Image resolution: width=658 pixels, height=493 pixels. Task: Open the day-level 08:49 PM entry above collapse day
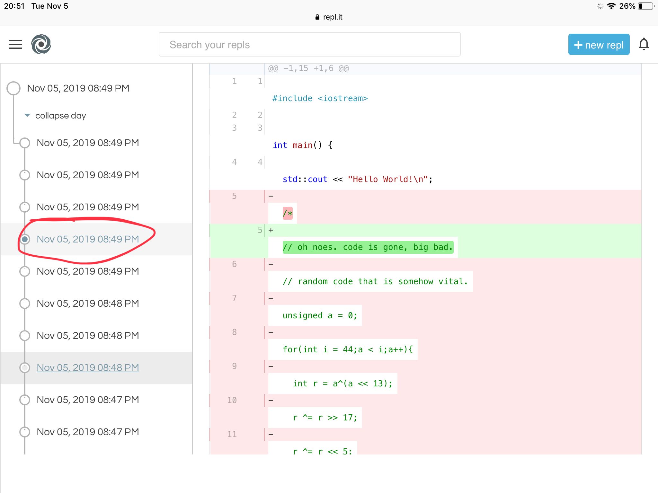pos(78,88)
